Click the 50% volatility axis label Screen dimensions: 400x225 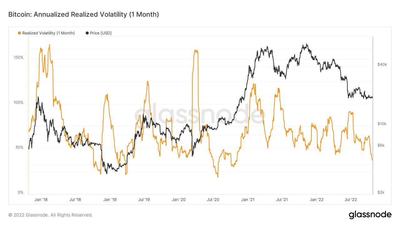[19, 147]
